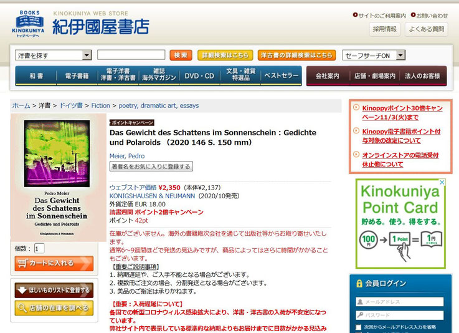Click the メールアドレス login field

point(400,302)
